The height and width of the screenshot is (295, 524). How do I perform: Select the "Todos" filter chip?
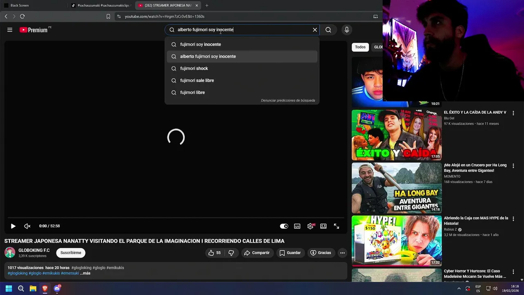pos(360,47)
